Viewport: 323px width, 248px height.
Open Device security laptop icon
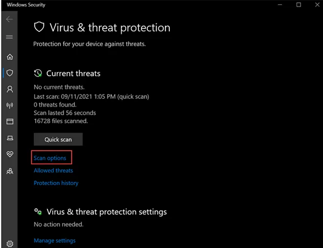click(10, 138)
